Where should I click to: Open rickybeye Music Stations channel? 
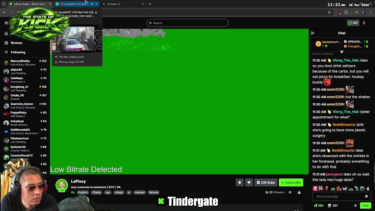(25, 123)
